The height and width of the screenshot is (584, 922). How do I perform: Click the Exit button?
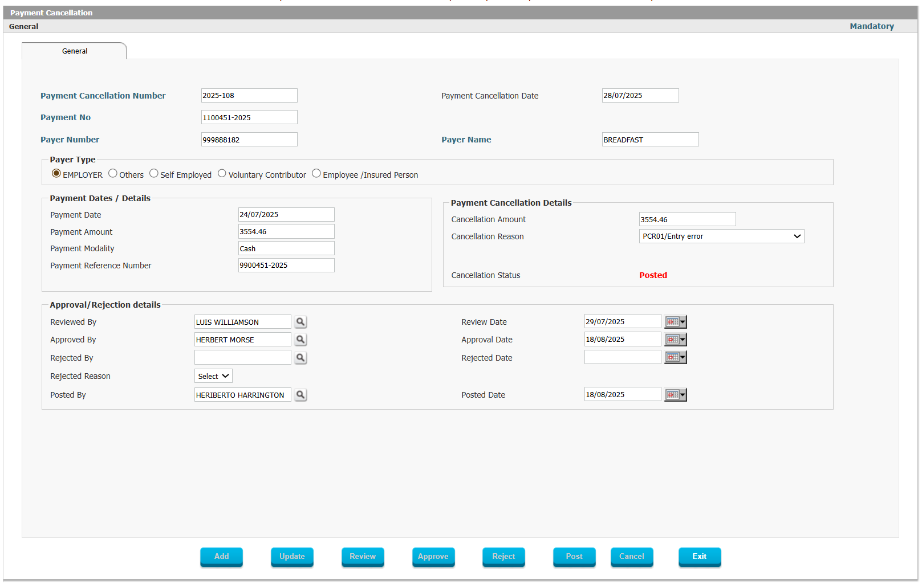[700, 557]
